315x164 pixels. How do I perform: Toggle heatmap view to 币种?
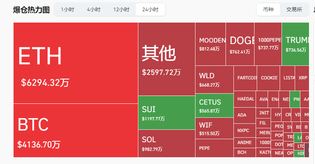[268, 10]
